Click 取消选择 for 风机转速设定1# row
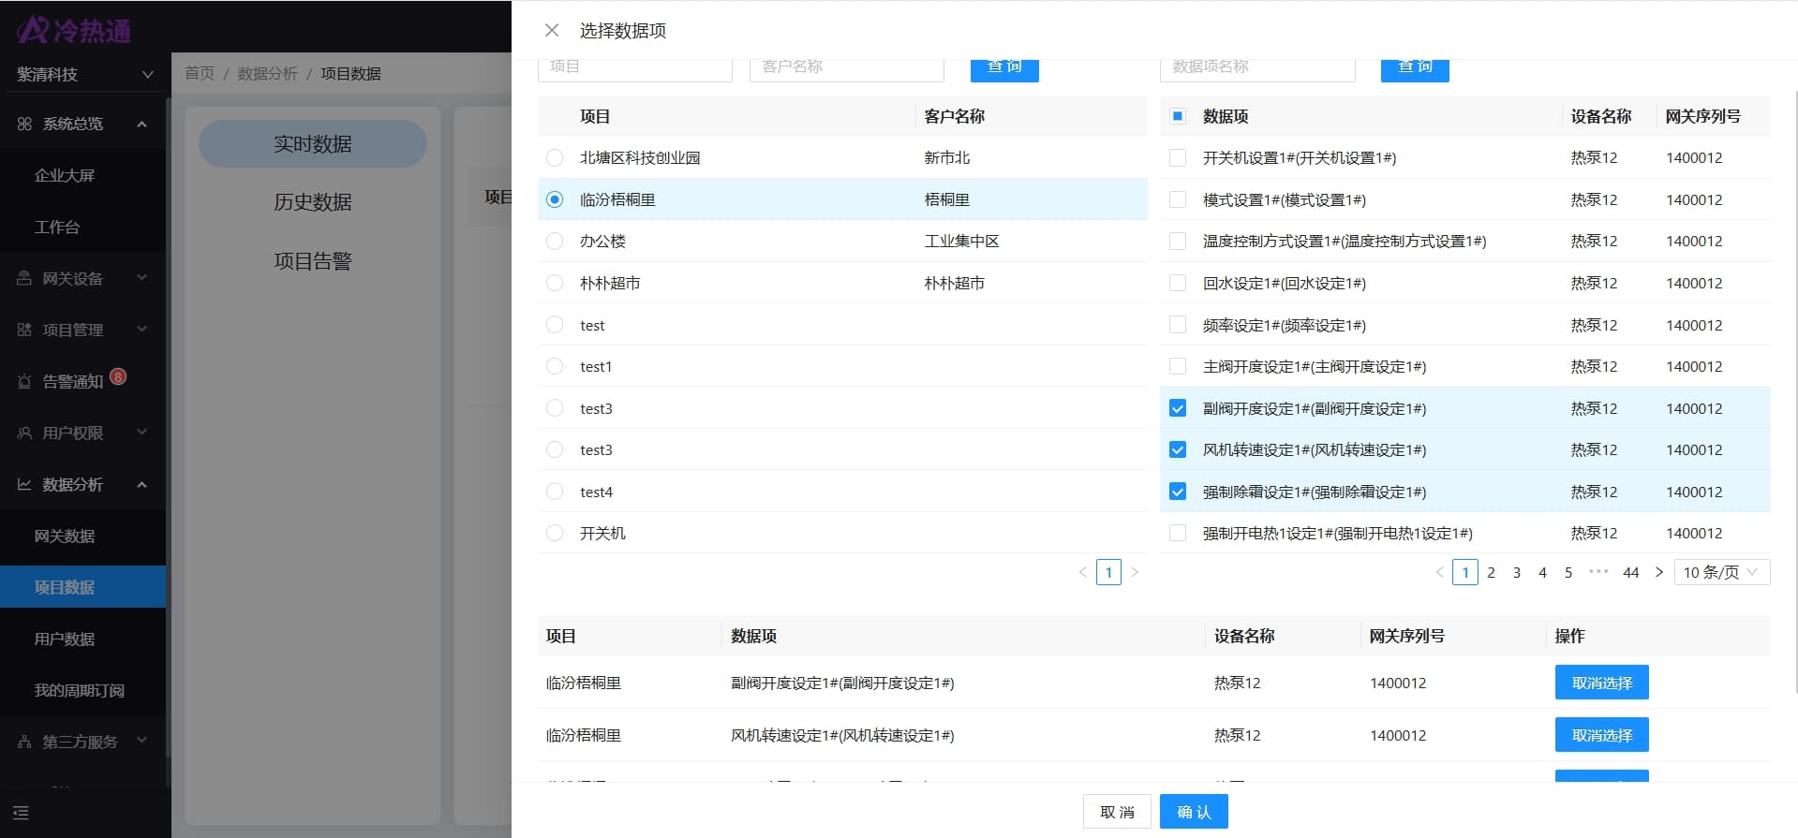The height and width of the screenshot is (838, 1798). pyautogui.click(x=1602, y=735)
